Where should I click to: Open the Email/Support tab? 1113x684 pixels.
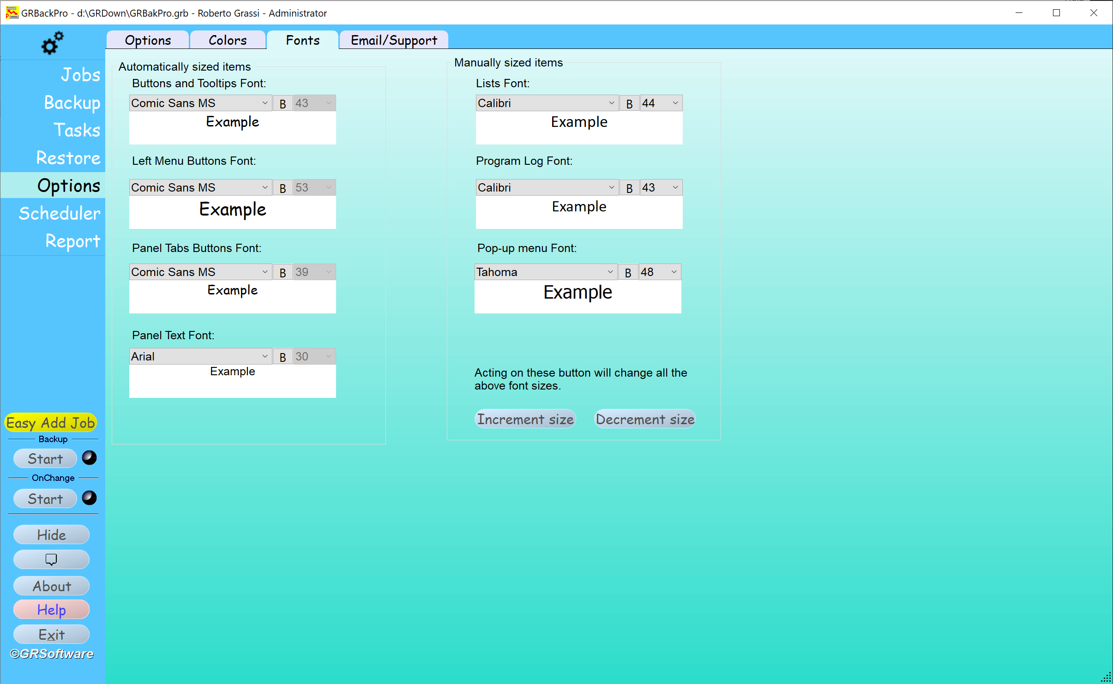coord(394,40)
